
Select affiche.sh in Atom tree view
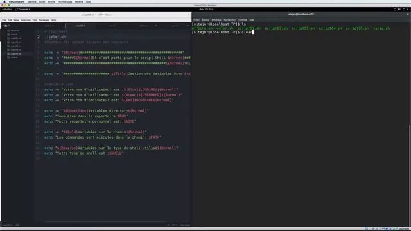pyautogui.click(x=15, y=30)
